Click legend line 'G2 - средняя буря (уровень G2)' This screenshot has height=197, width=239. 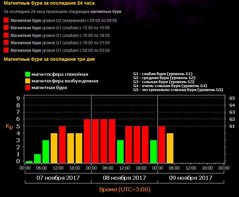[x=164, y=78]
